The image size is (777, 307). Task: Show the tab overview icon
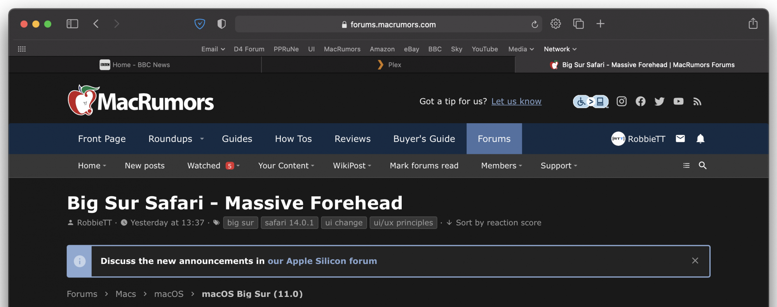pos(578,24)
